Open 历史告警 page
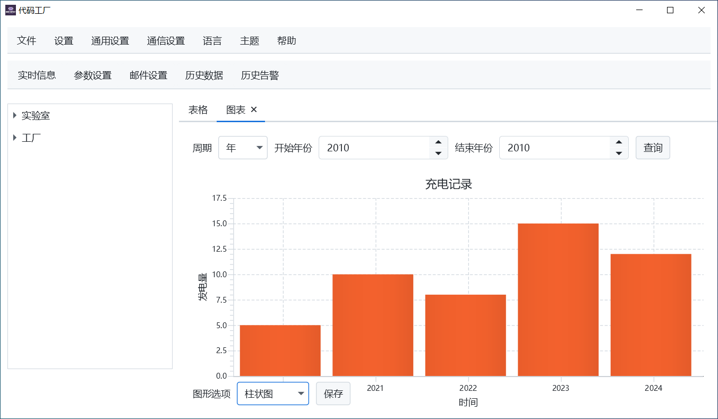Image resolution: width=718 pixels, height=419 pixels. point(260,75)
